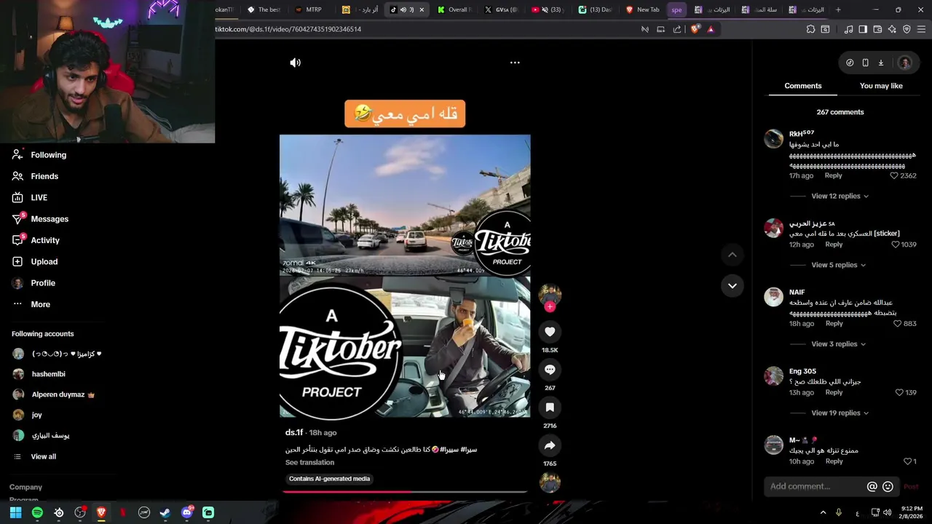Switch to the Comments tab

coord(802,86)
